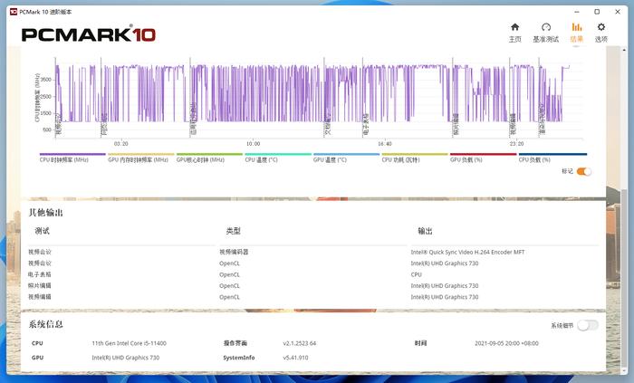This screenshot has width=634, height=383.
Task: Toggle GPU 负载 (%) legend series
Action: [483, 158]
